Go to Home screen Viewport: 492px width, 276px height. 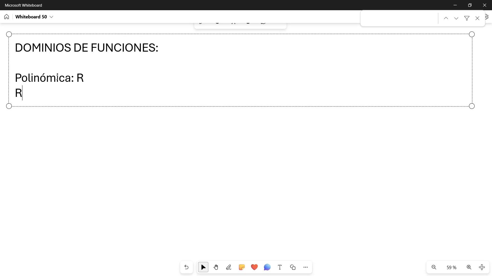click(x=7, y=17)
